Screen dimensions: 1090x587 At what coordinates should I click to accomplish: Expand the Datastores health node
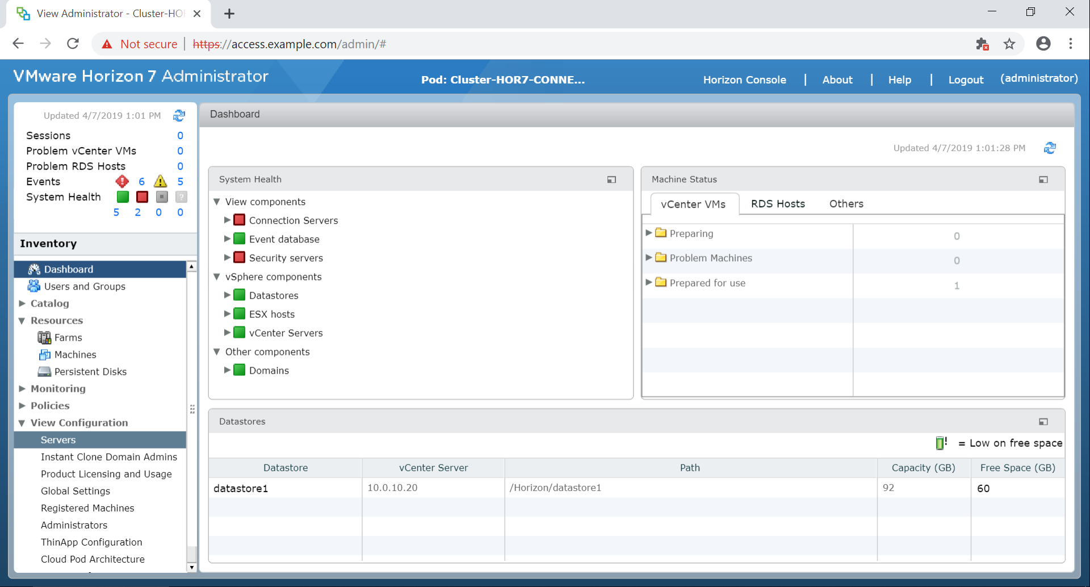(227, 295)
